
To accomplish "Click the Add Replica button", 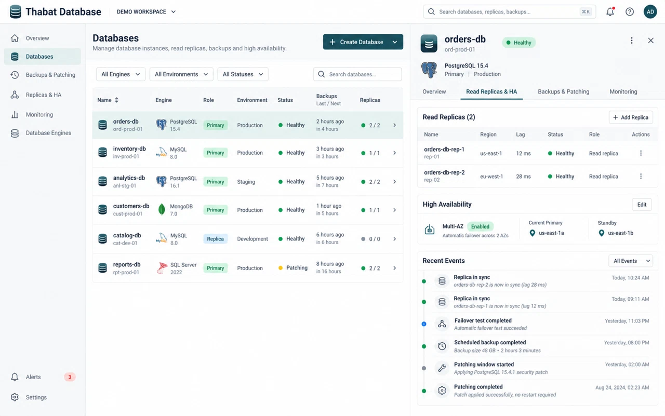I will point(631,117).
